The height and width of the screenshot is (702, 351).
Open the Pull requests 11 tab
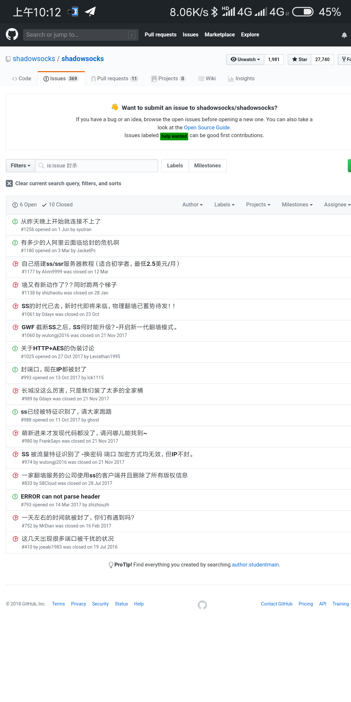(115, 79)
